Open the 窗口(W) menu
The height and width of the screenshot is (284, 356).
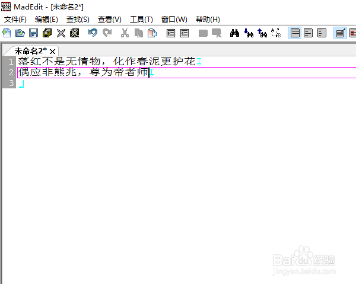pos(174,20)
